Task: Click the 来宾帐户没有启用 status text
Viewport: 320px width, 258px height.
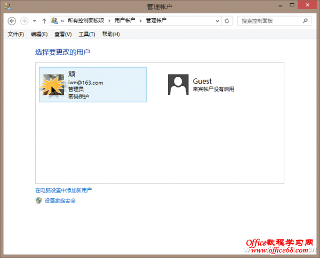Action: pyautogui.click(x=213, y=89)
